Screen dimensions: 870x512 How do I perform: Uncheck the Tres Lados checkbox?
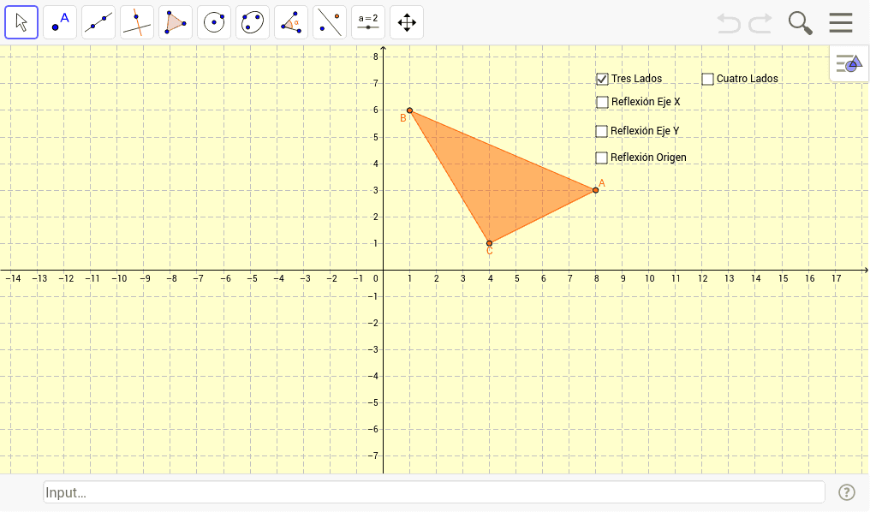tap(602, 79)
